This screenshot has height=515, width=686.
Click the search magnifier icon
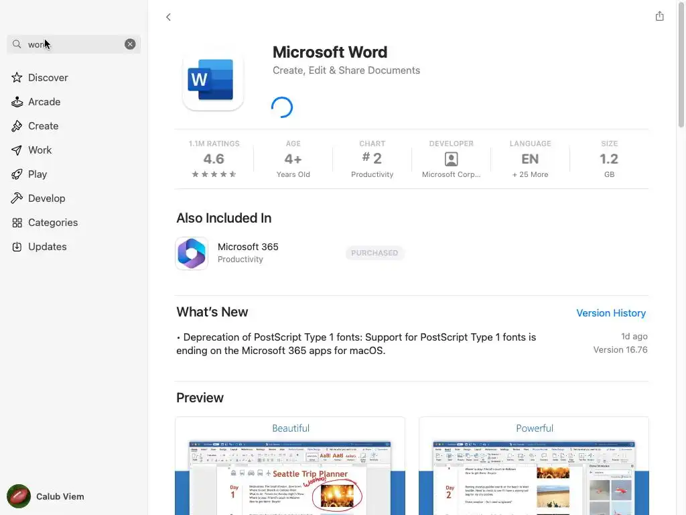point(17,44)
